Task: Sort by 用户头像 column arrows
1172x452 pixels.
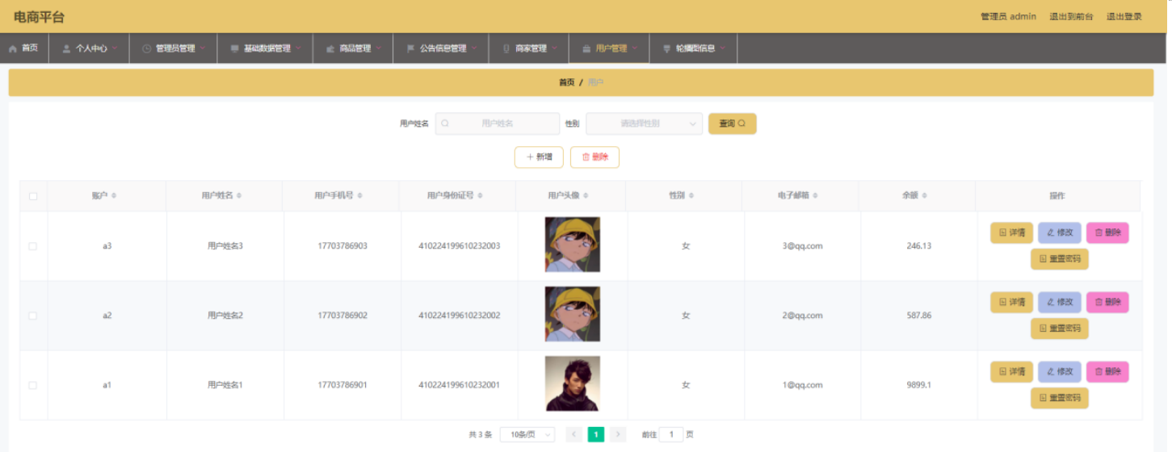Action: [x=586, y=195]
